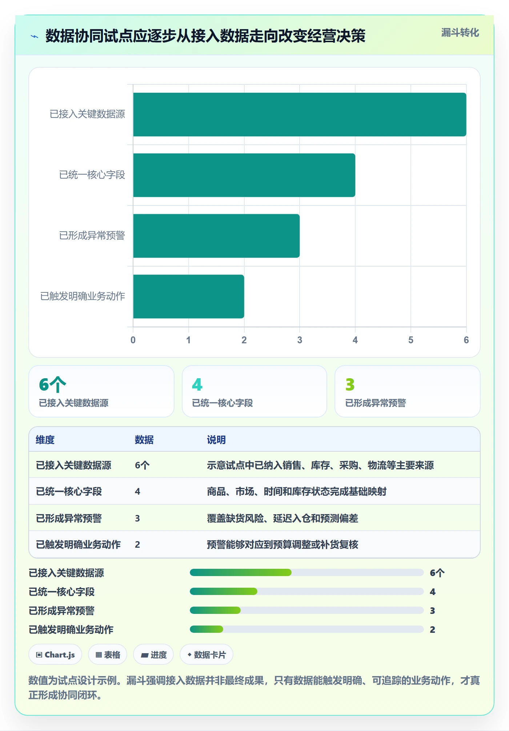This screenshot has height=731, width=509.
Task: Click the 表格 chip
Action: point(108,655)
